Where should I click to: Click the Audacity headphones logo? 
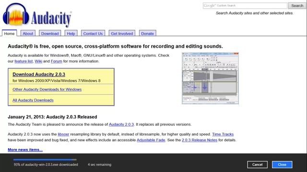(16, 14)
